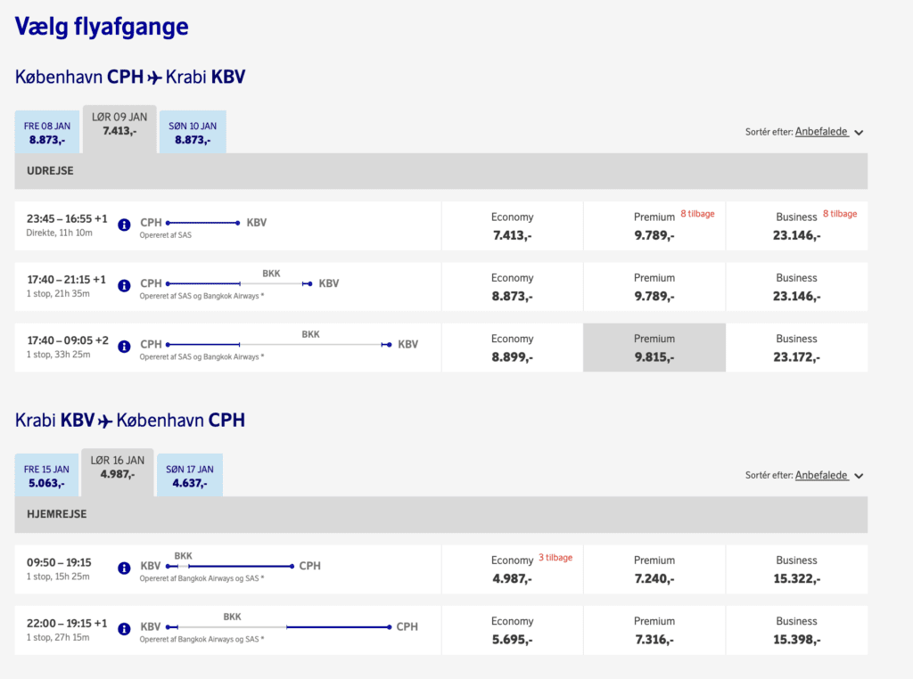Choose FRE 15 JAN return date tab
This screenshot has height=679, width=913.
pyautogui.click(x=46, y=476)
